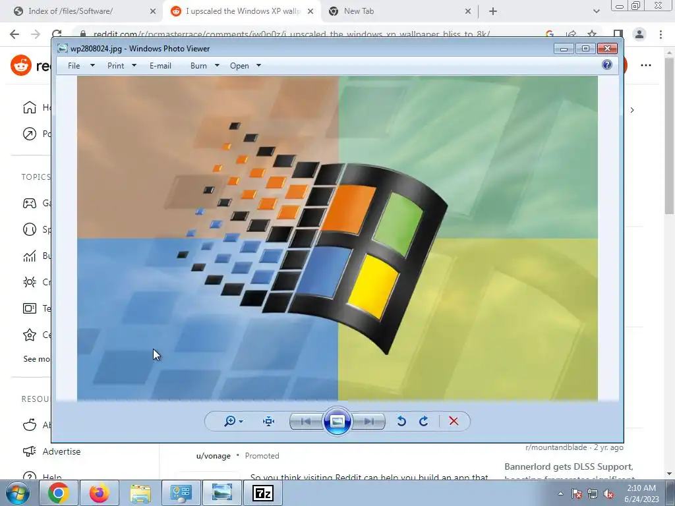This screenshot has width=675, height=506.
Task: Open r/mountandblade community link
Action: (x=556, y=447)
